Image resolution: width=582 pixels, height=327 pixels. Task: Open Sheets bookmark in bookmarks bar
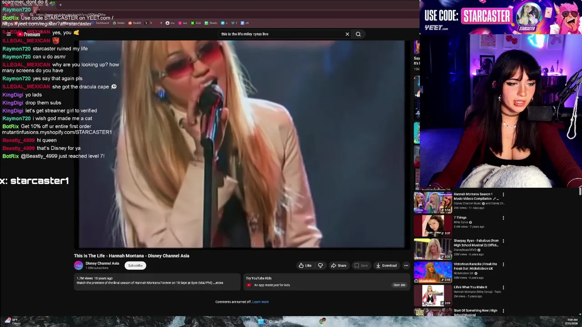pyautogui.click(x=211, y=23)
